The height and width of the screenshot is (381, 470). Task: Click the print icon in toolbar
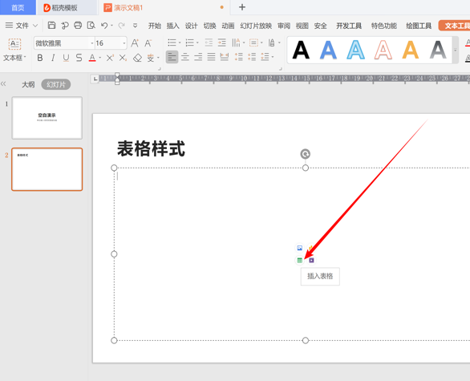click(x=78, y=26)
